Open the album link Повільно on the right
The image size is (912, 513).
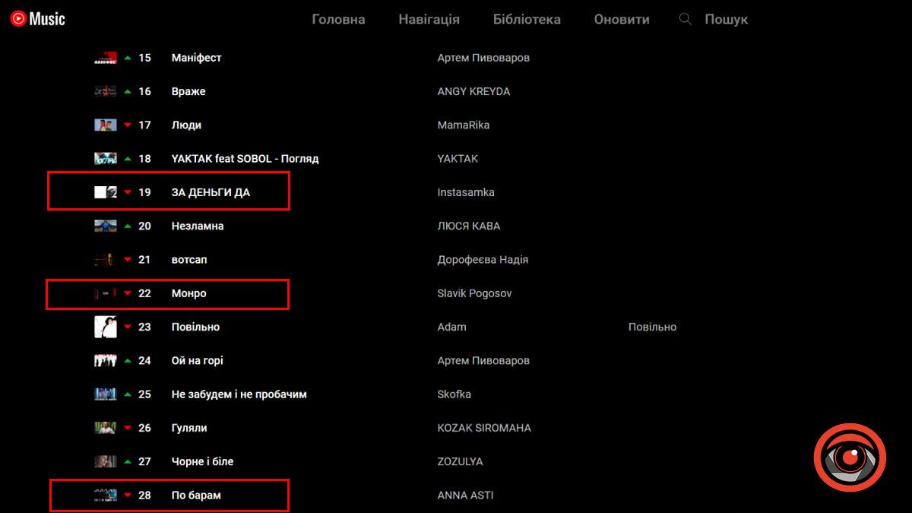point(652,327)
